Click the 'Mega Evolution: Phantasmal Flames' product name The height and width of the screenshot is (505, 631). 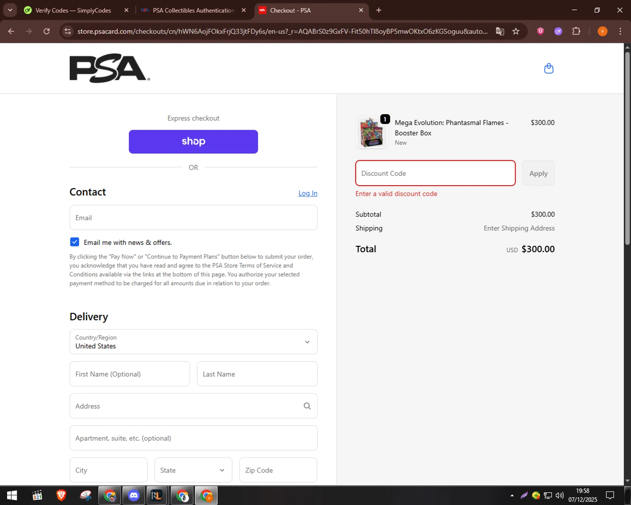pyautogui.click(x=451, y=128)
